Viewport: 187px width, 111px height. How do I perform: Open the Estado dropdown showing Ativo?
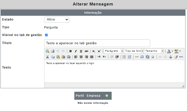(57, 19)
